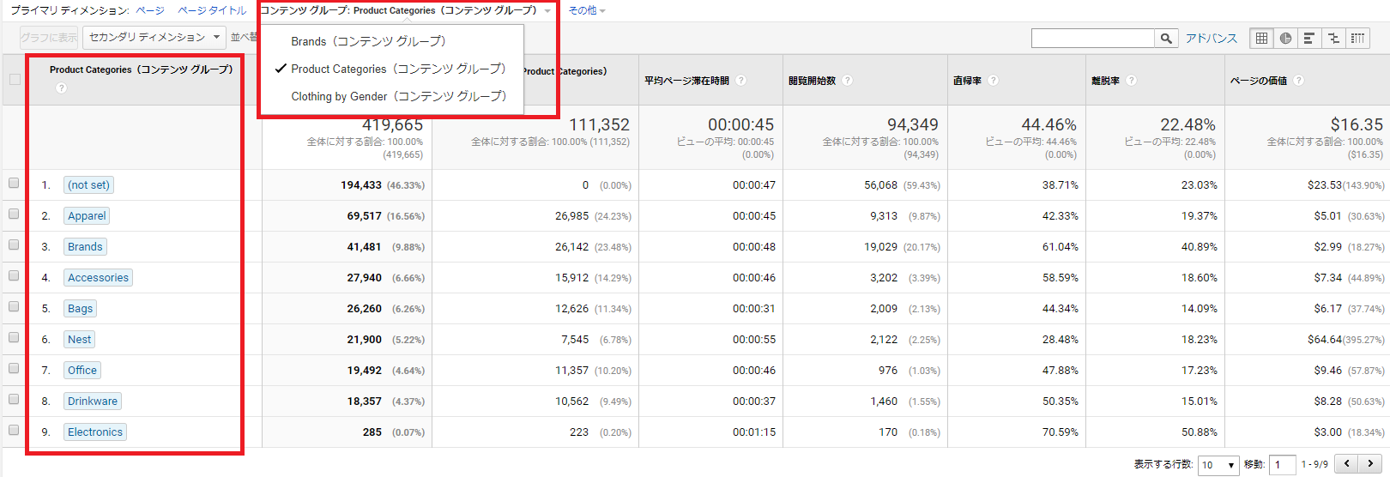Sort by 閲覧開始数 column header
The image size is (1390, 477).
pos(812,81)
